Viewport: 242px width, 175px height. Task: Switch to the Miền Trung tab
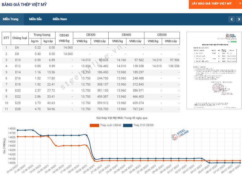10,19
